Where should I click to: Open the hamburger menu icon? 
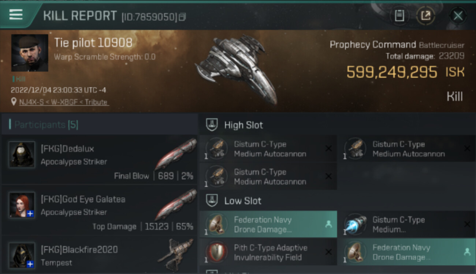tap(16, 15)
